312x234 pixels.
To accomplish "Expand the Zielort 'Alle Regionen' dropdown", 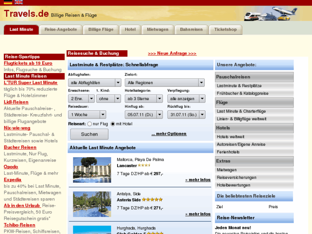I will point(164,82).
